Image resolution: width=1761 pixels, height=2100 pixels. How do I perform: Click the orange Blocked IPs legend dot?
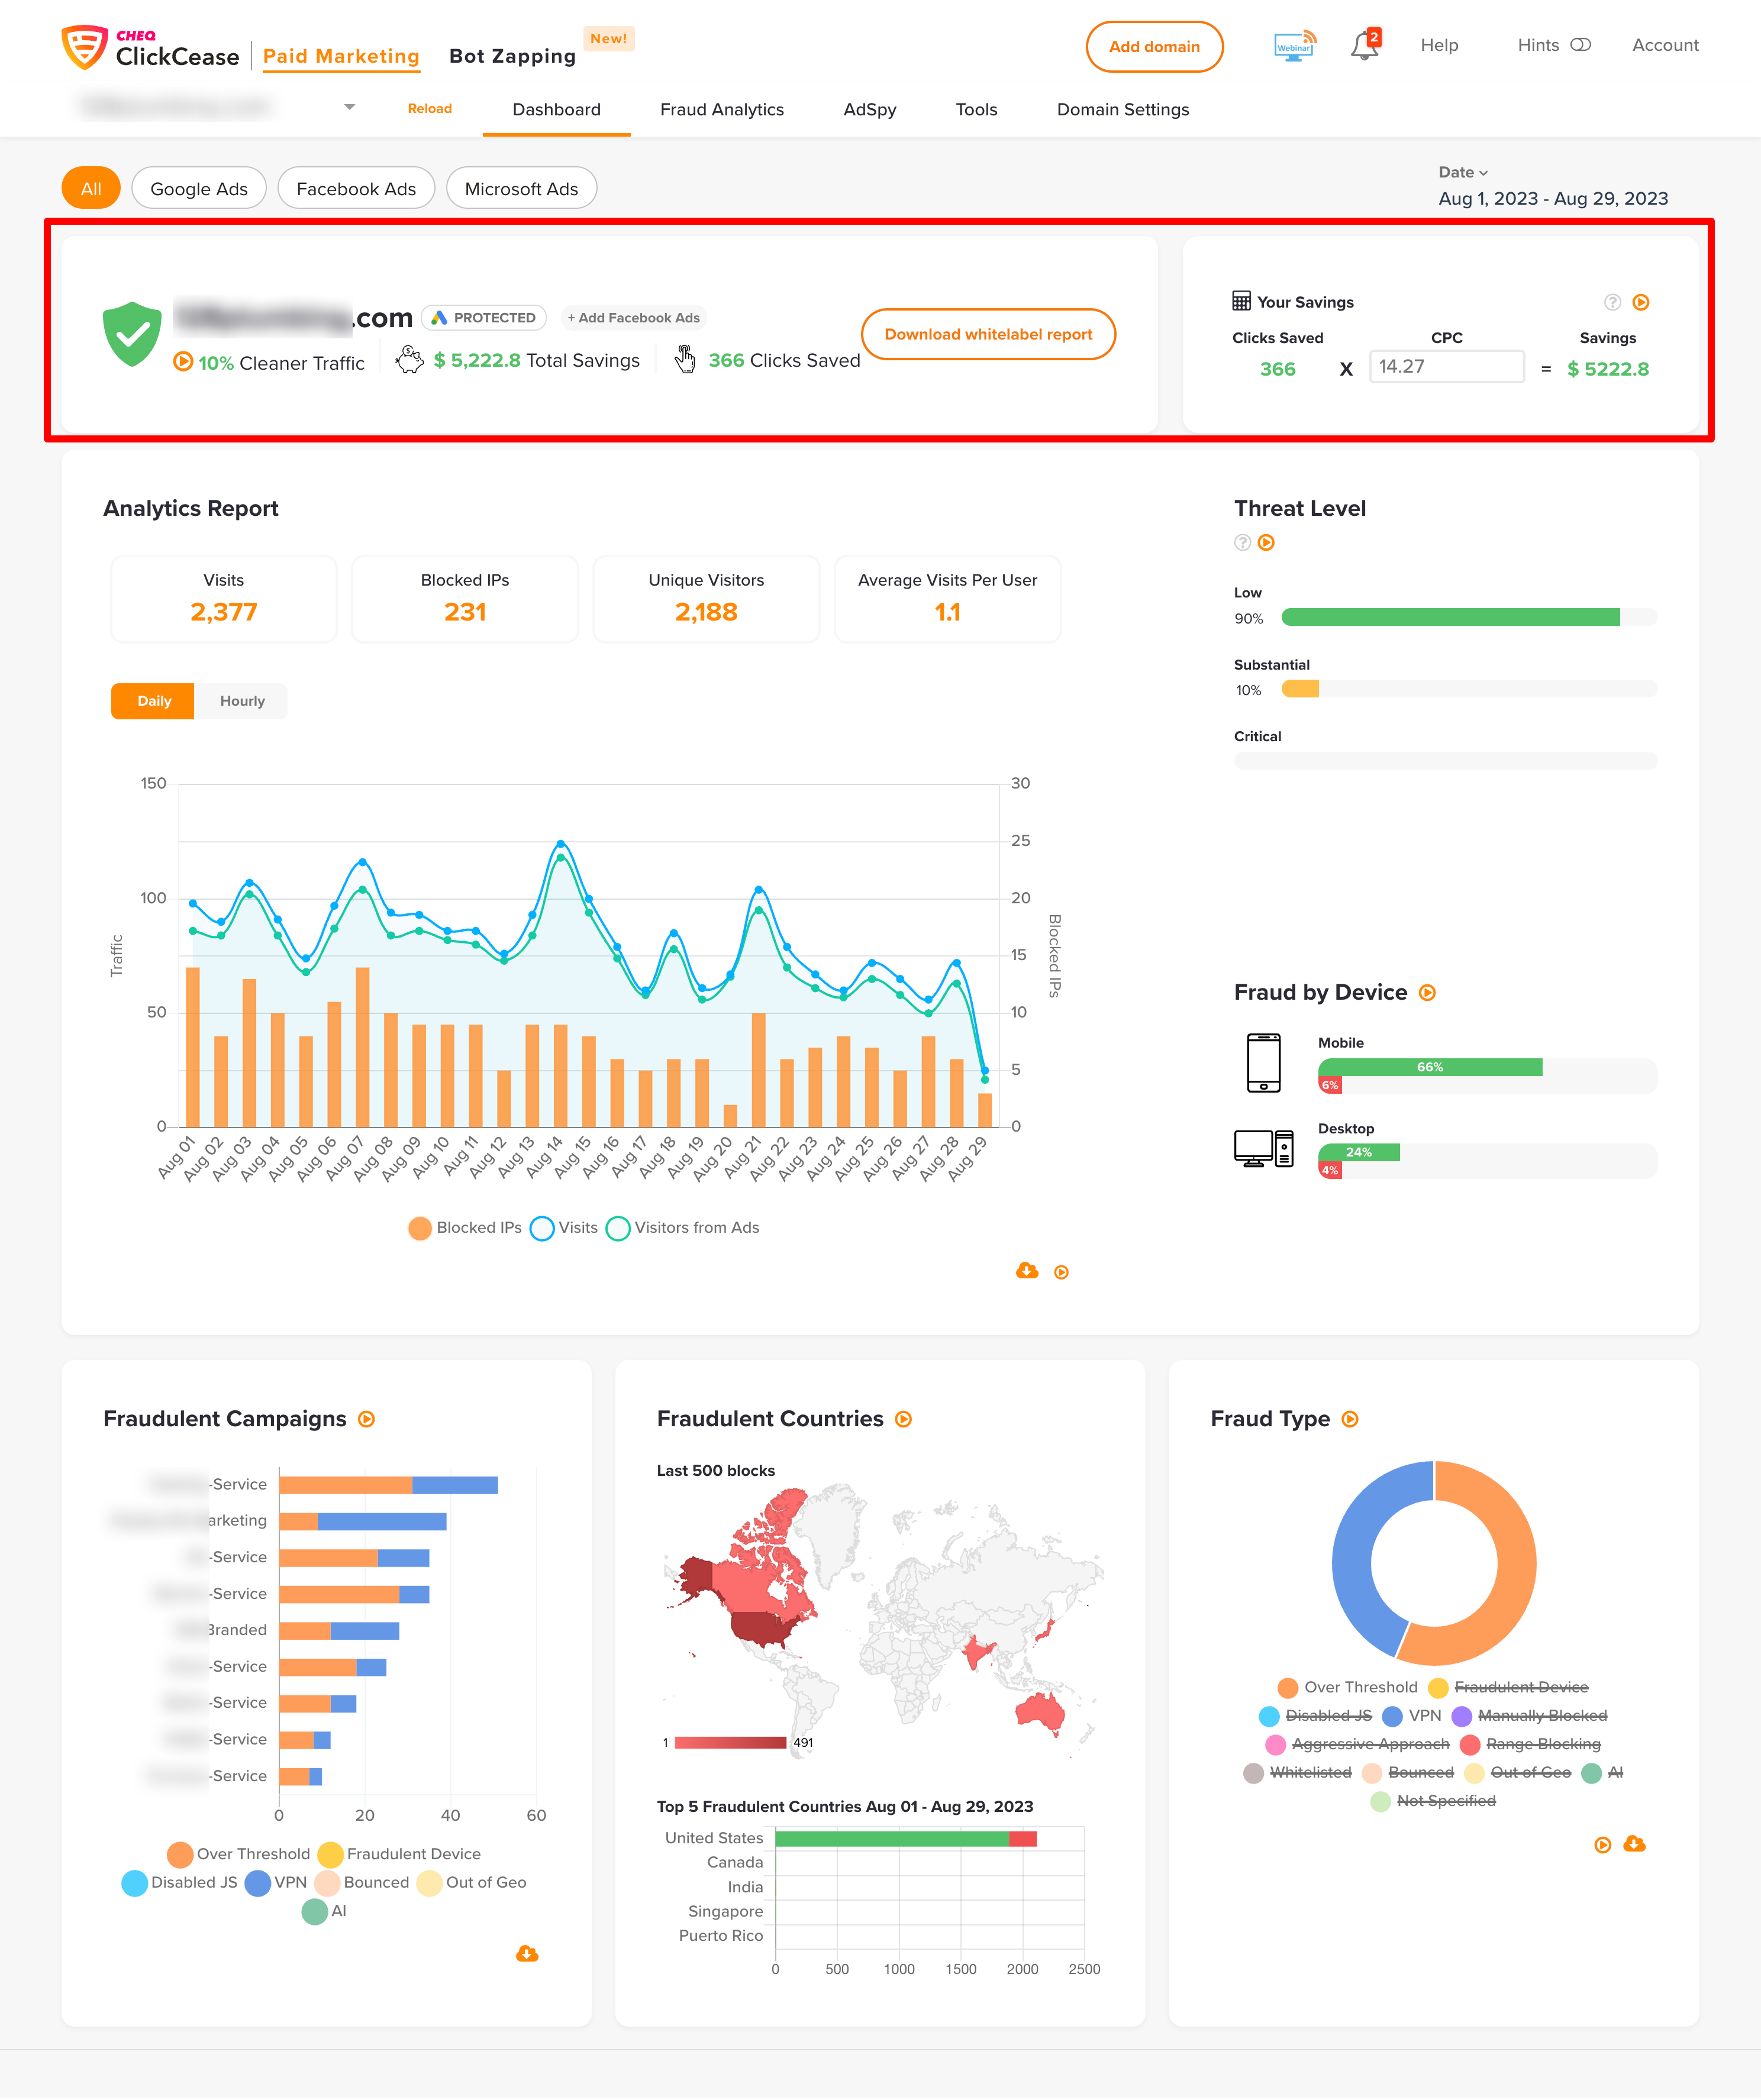coord(419,1227)
